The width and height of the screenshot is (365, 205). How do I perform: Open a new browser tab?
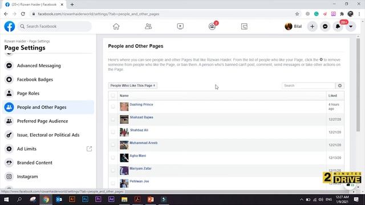pyautogui.click(x=72, y=5)
